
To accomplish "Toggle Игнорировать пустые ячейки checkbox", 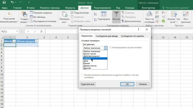I will [x=110, y=47].
